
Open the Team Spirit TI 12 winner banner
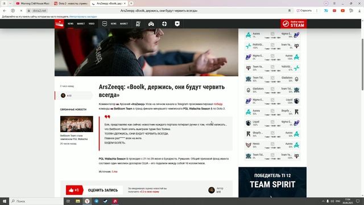pos(272,182)
